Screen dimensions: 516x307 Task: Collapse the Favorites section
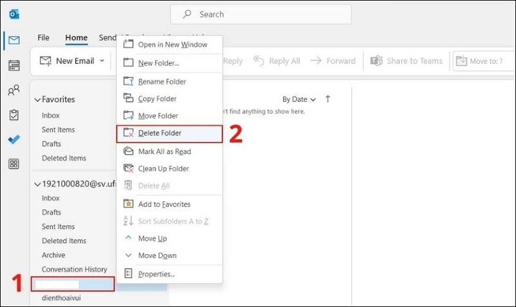[38, 100]
